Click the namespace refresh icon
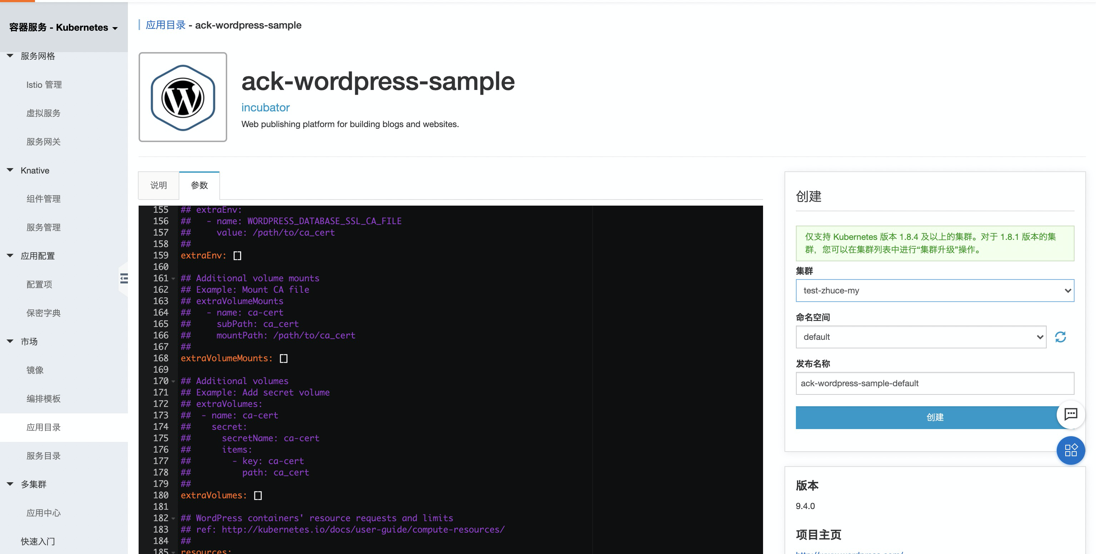Screen dimensions: 1096x554 coord(1060,337)
